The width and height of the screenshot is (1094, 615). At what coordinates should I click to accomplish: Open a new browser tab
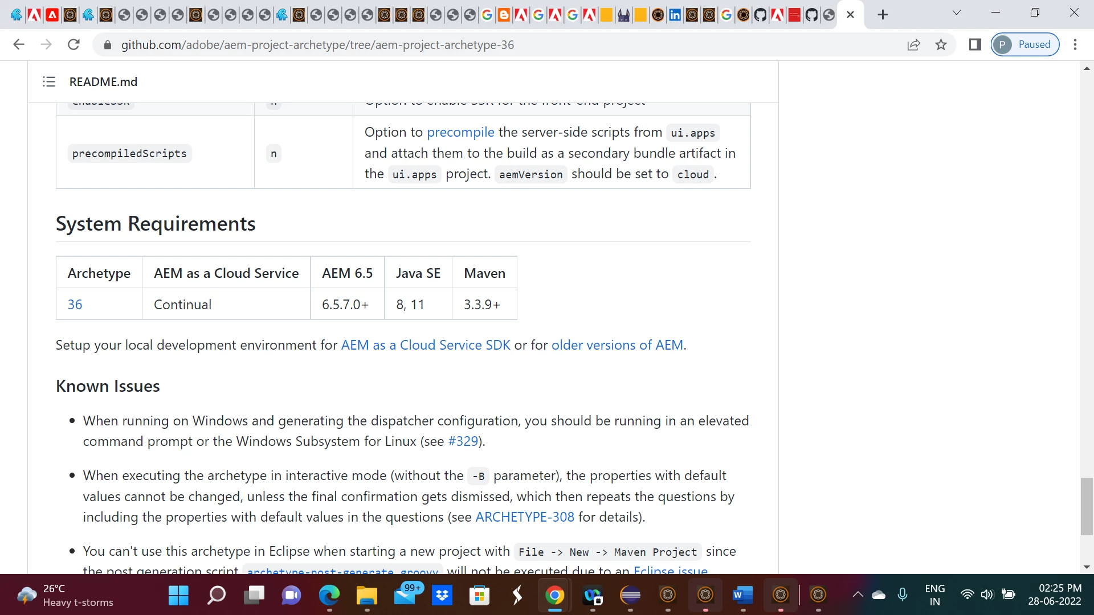[x=883, y=15]
